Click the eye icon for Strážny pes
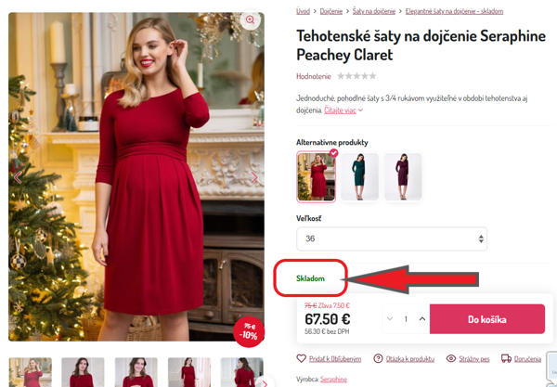Image resolution: width=557 pixels, height=387 pixels. [x=451, y=358]
